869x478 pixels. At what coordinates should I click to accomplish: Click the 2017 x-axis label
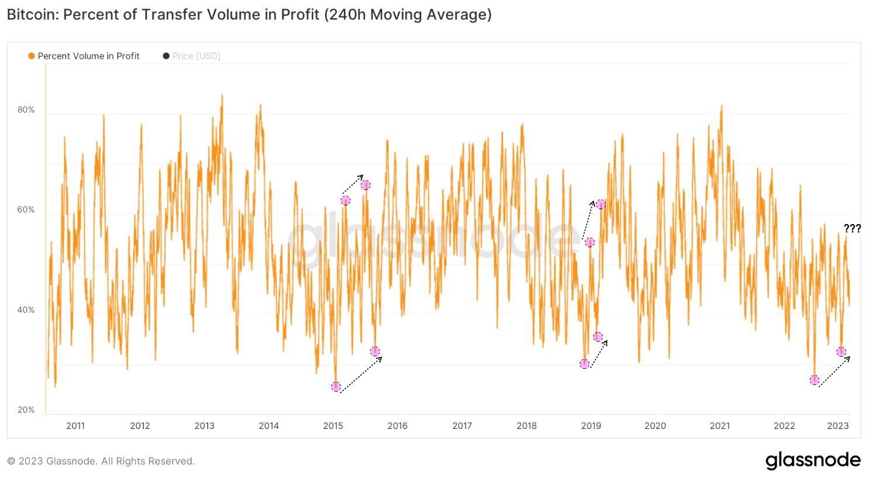click(462, 426)
